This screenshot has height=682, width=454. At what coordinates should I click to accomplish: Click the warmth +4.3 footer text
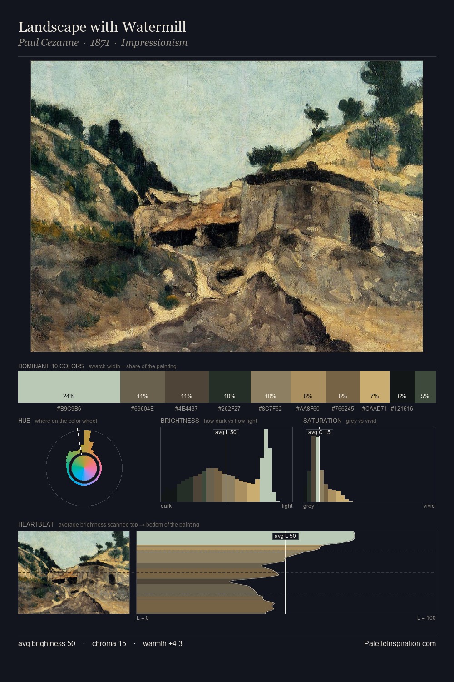tap(163, 643)
